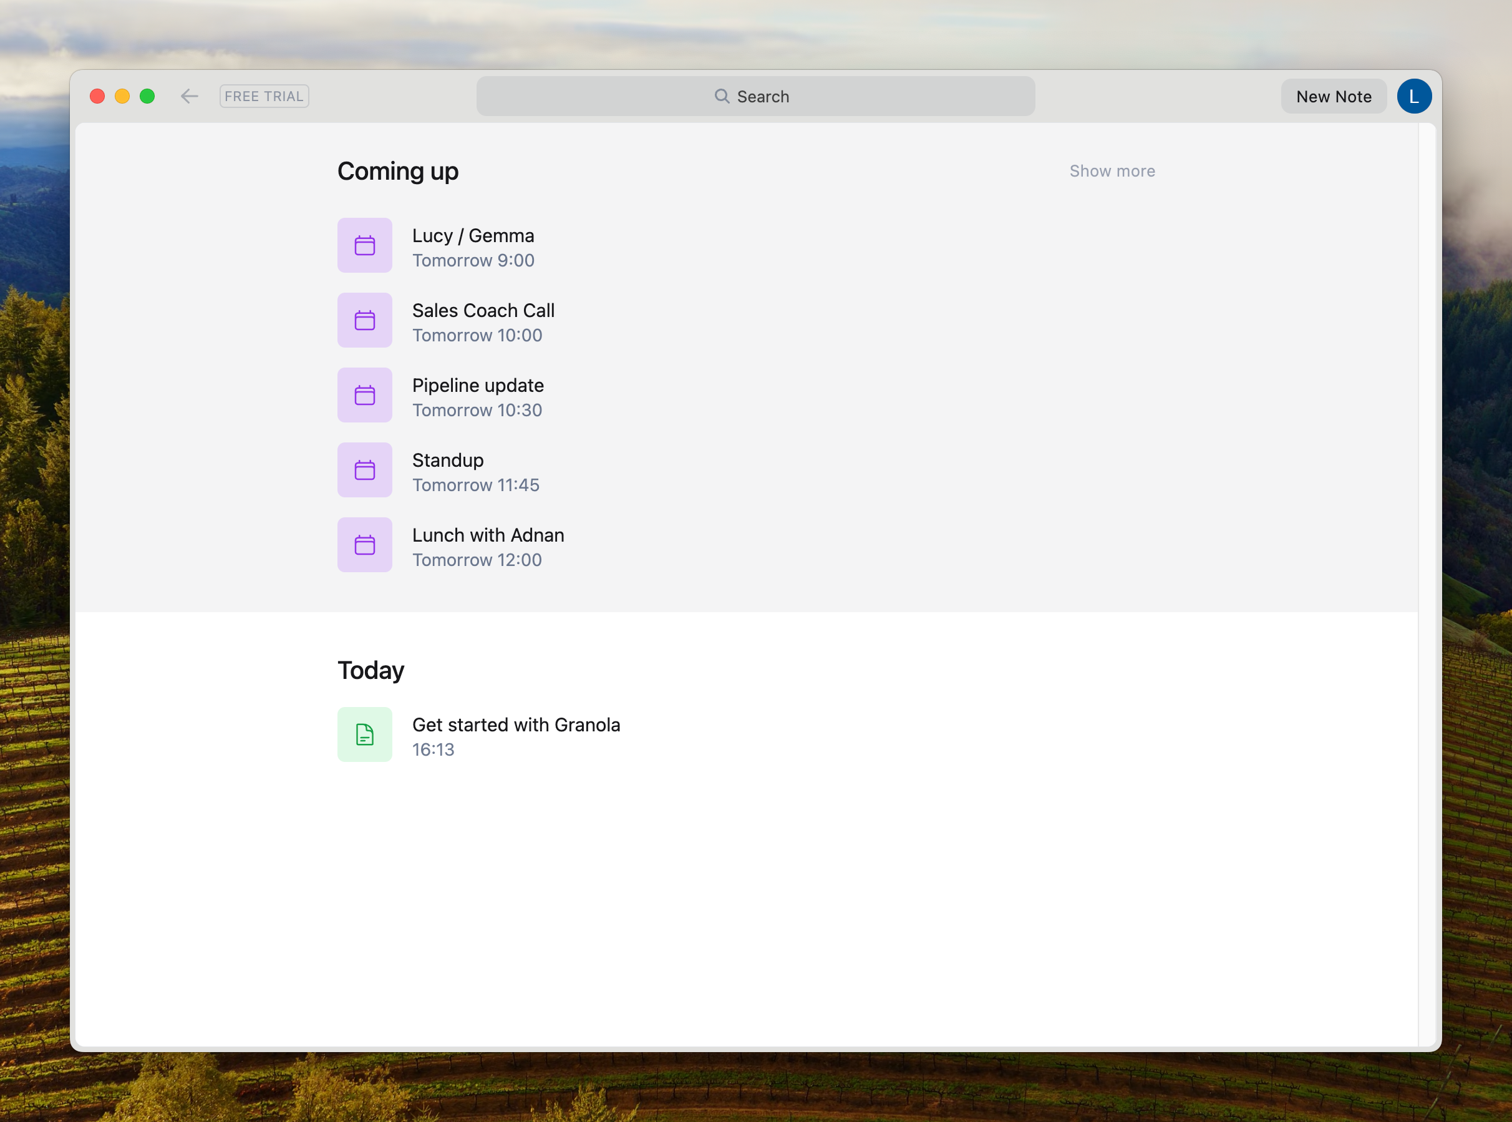Click the Today heading
Viewport: 1512px width, 1122px height.
[x=371, y=670]
